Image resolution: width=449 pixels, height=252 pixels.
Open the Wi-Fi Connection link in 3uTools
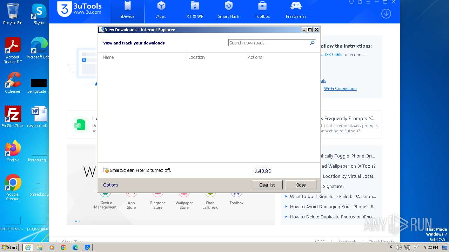340,89
